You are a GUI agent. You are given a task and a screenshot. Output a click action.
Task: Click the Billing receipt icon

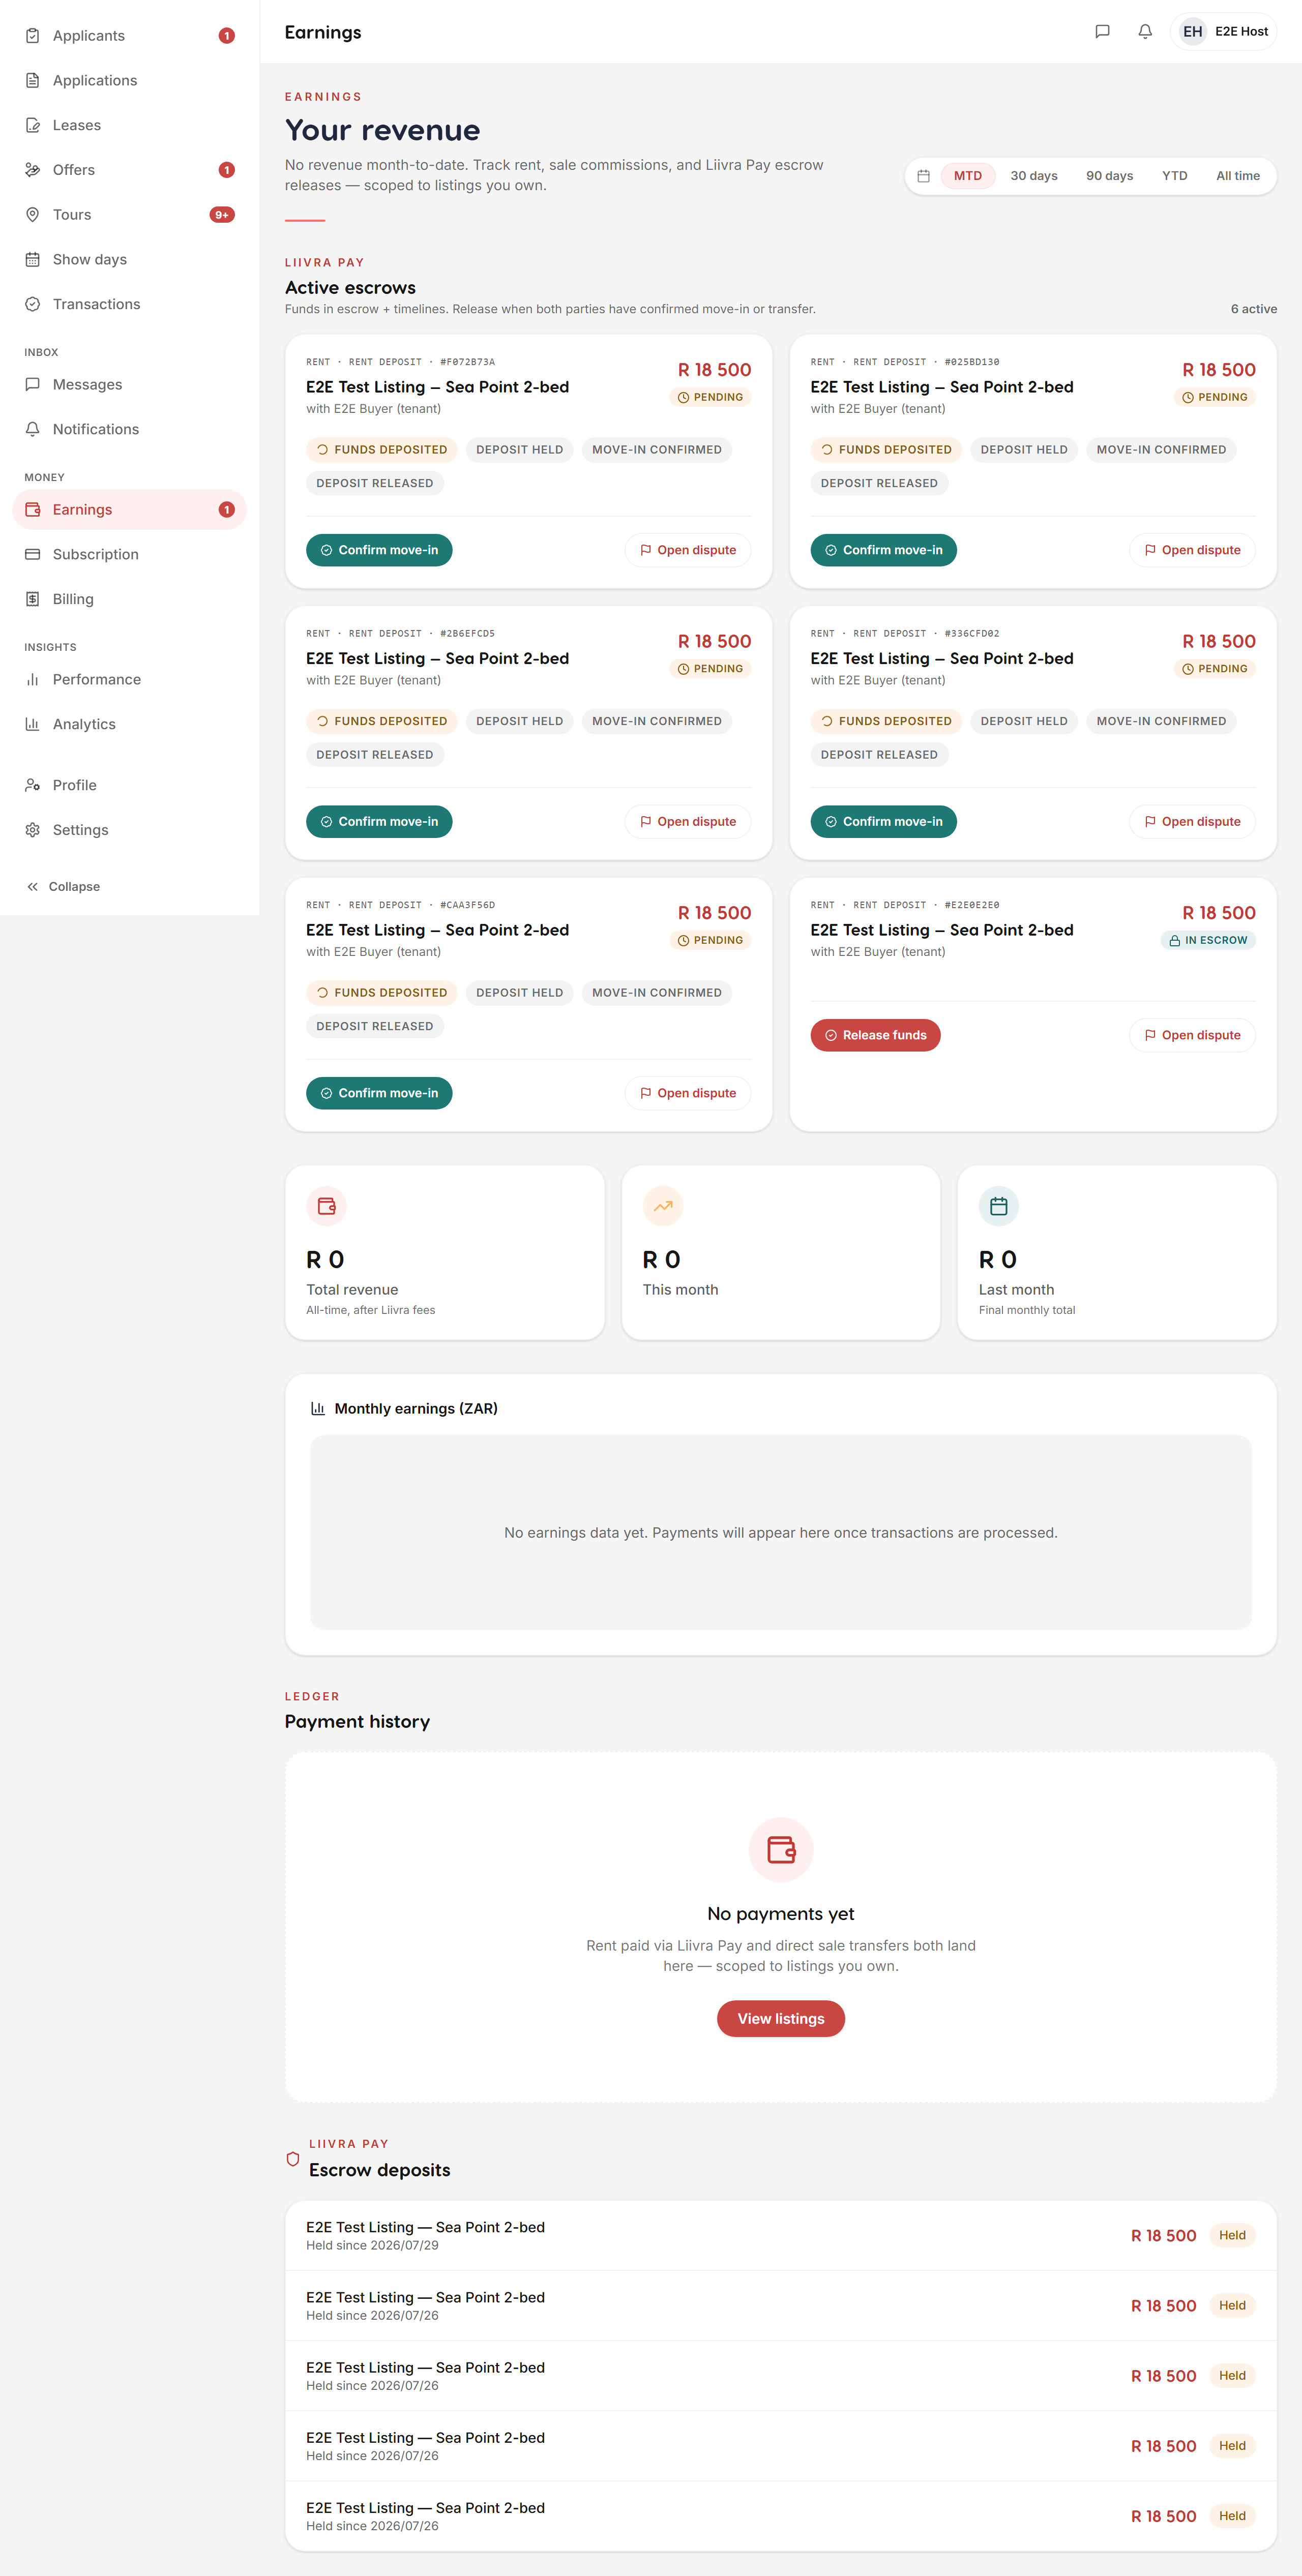point(32,600)
